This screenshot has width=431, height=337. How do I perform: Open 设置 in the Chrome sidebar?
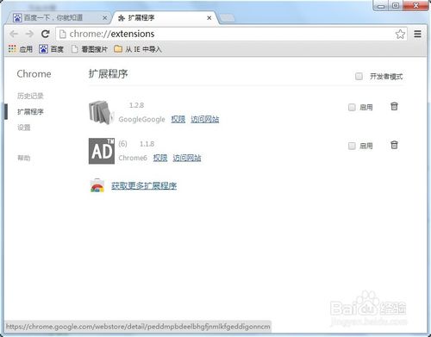24,128
